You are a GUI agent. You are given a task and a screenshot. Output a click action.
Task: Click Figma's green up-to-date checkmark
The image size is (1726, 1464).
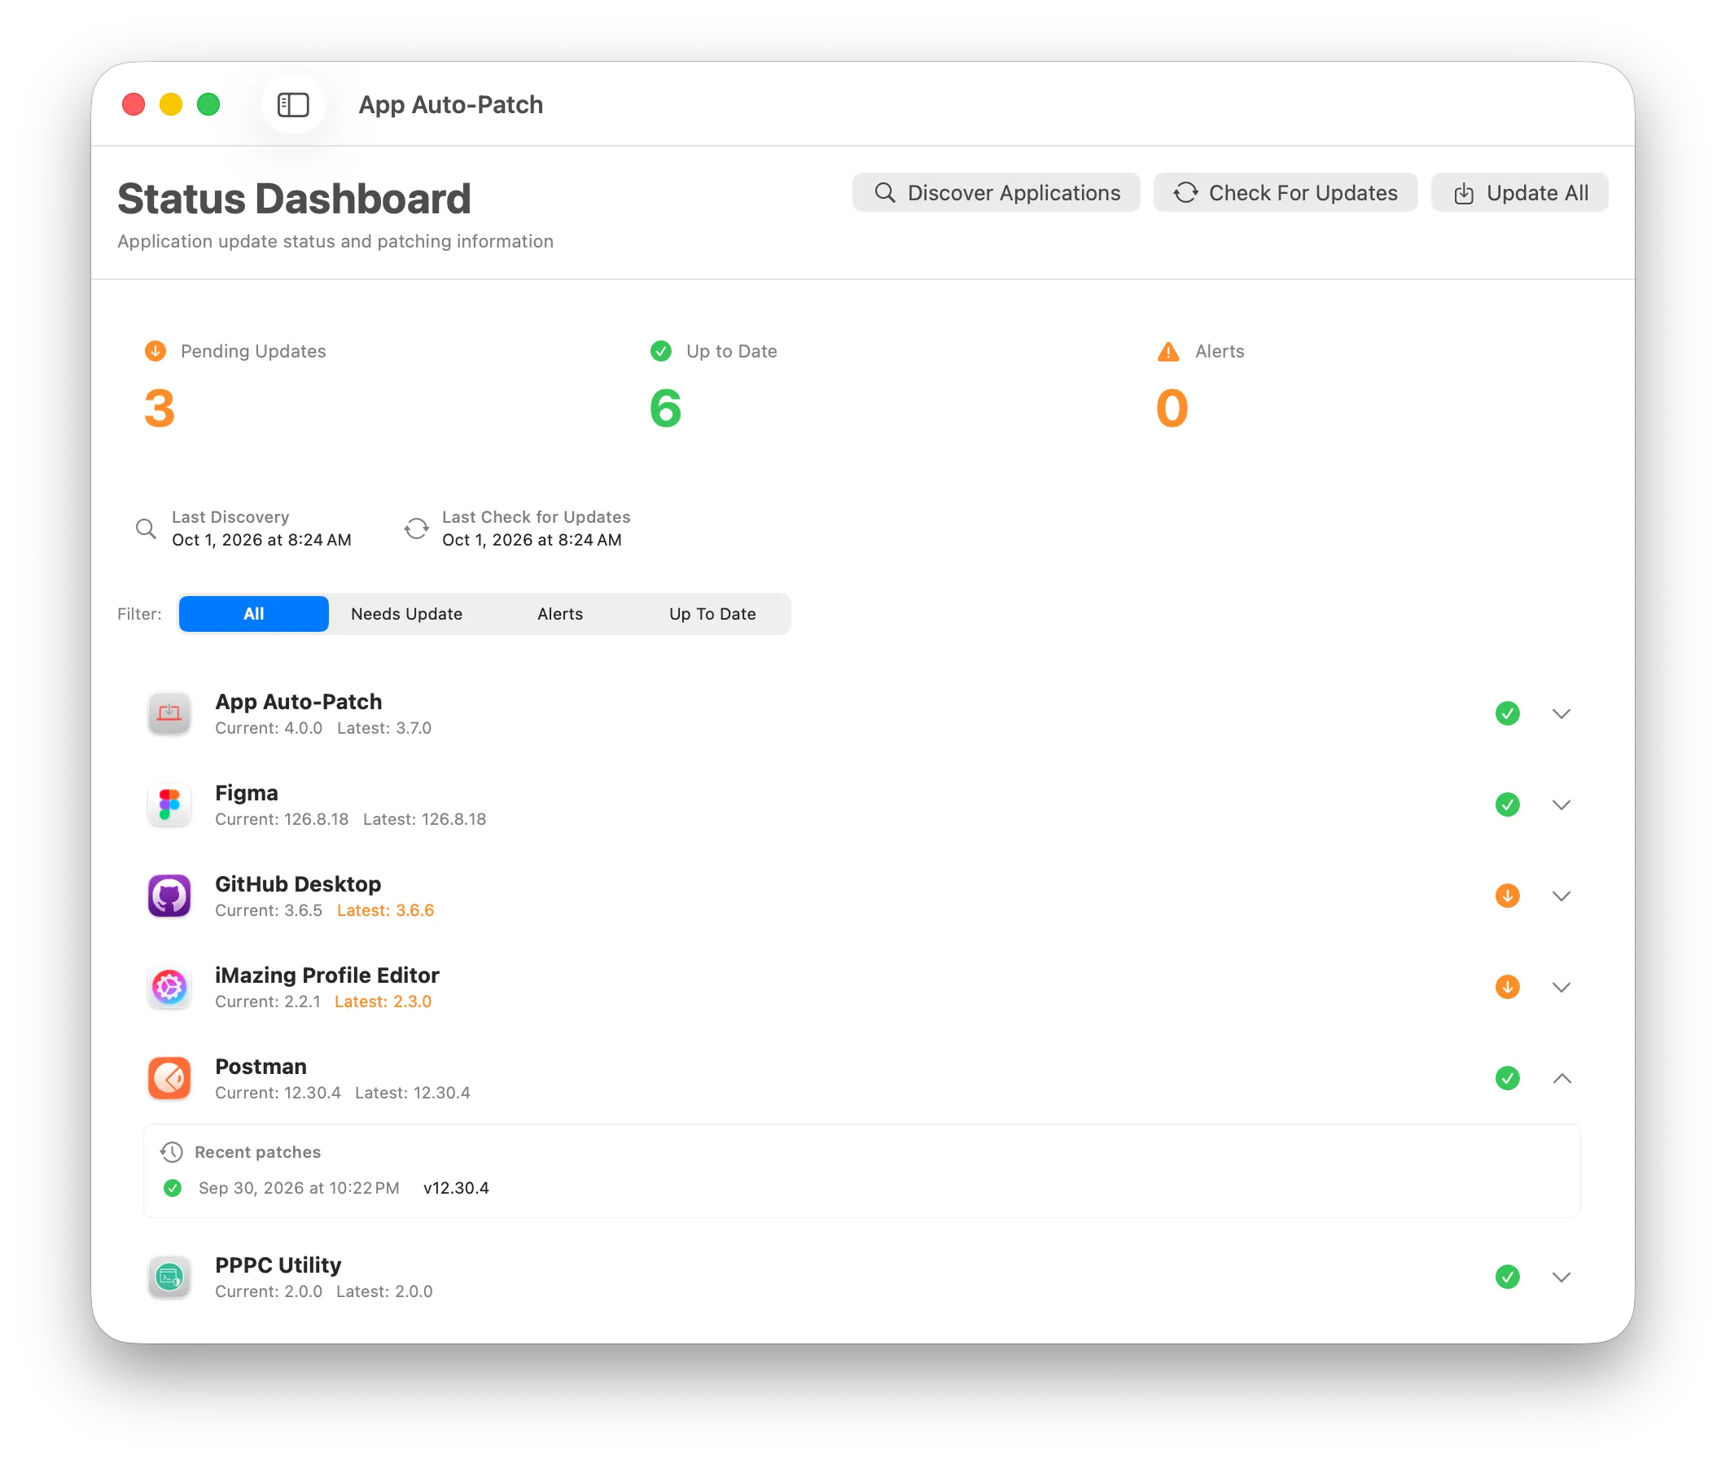pos(1508,805)
